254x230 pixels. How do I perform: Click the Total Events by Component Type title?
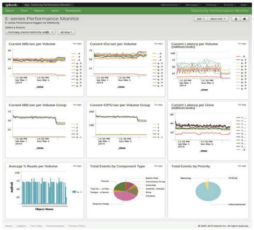118,166
